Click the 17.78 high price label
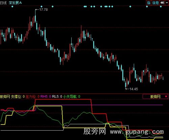 tap(44, 10)
